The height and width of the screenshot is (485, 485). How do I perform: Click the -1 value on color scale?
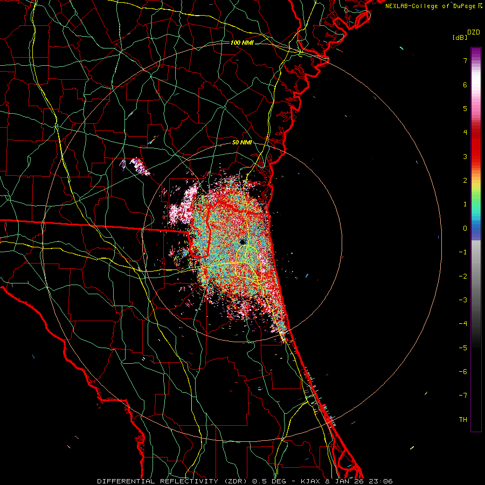(x=463, y=252)
